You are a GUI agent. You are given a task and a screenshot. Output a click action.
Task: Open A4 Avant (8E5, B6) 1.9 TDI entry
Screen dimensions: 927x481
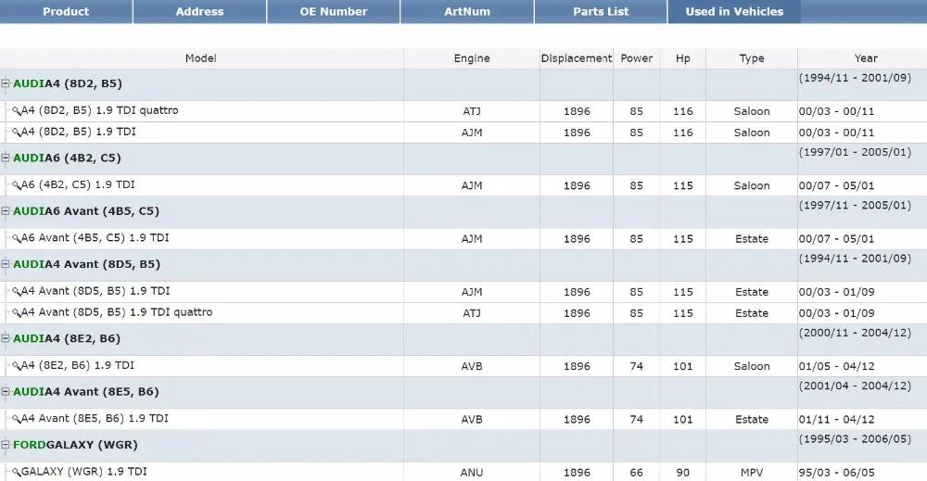[95, 419]
